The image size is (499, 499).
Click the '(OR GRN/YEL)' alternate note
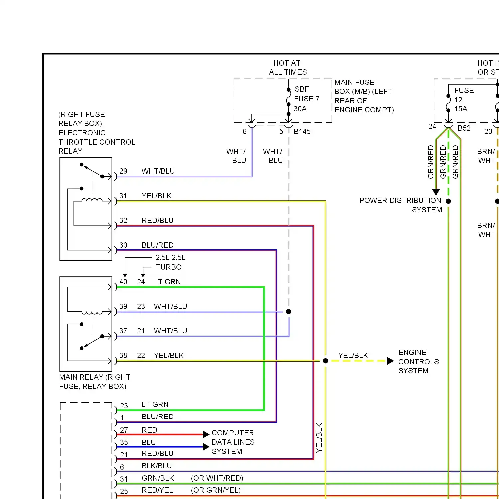pos(216,490)
